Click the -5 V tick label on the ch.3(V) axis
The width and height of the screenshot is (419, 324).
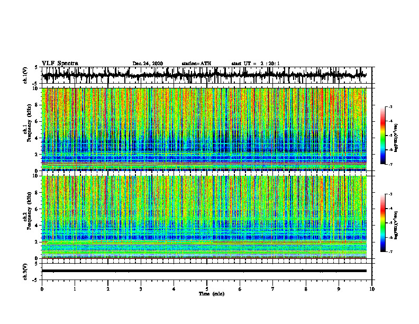[35, 280]
